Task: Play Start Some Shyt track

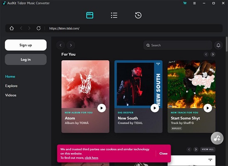Action: click(x=208, y=108)
